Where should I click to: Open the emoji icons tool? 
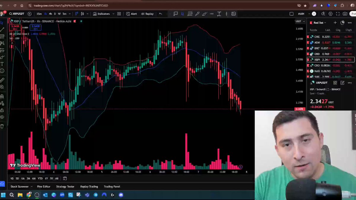coord(2,71)
